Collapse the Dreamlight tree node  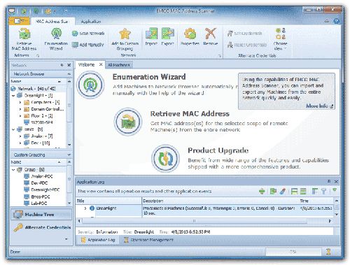[x=13, y=96]
